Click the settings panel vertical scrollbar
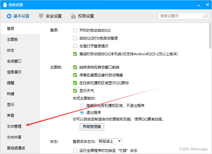This screenshot has width=212, height=154. pos(210,36)
